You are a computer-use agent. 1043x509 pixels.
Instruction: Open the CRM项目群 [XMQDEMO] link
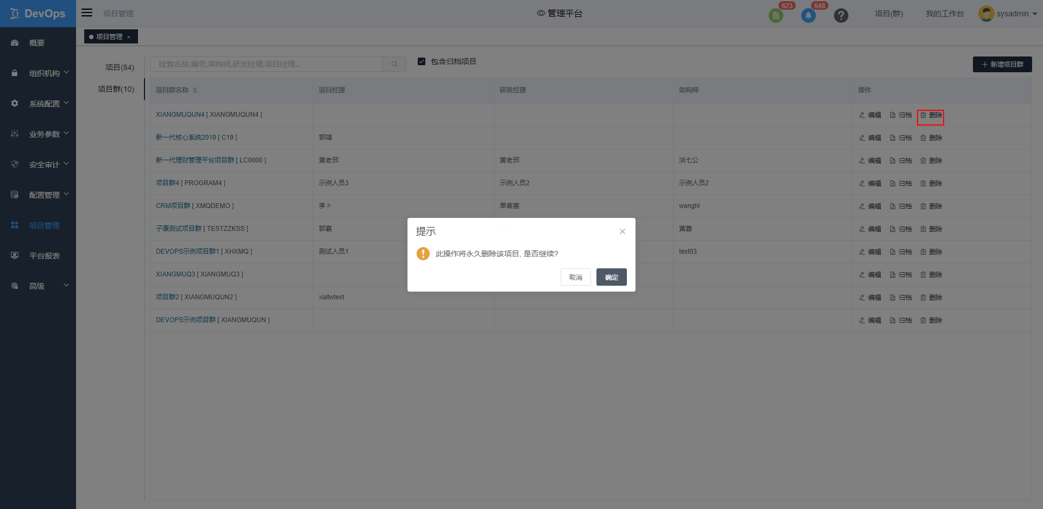click(195, 206)
